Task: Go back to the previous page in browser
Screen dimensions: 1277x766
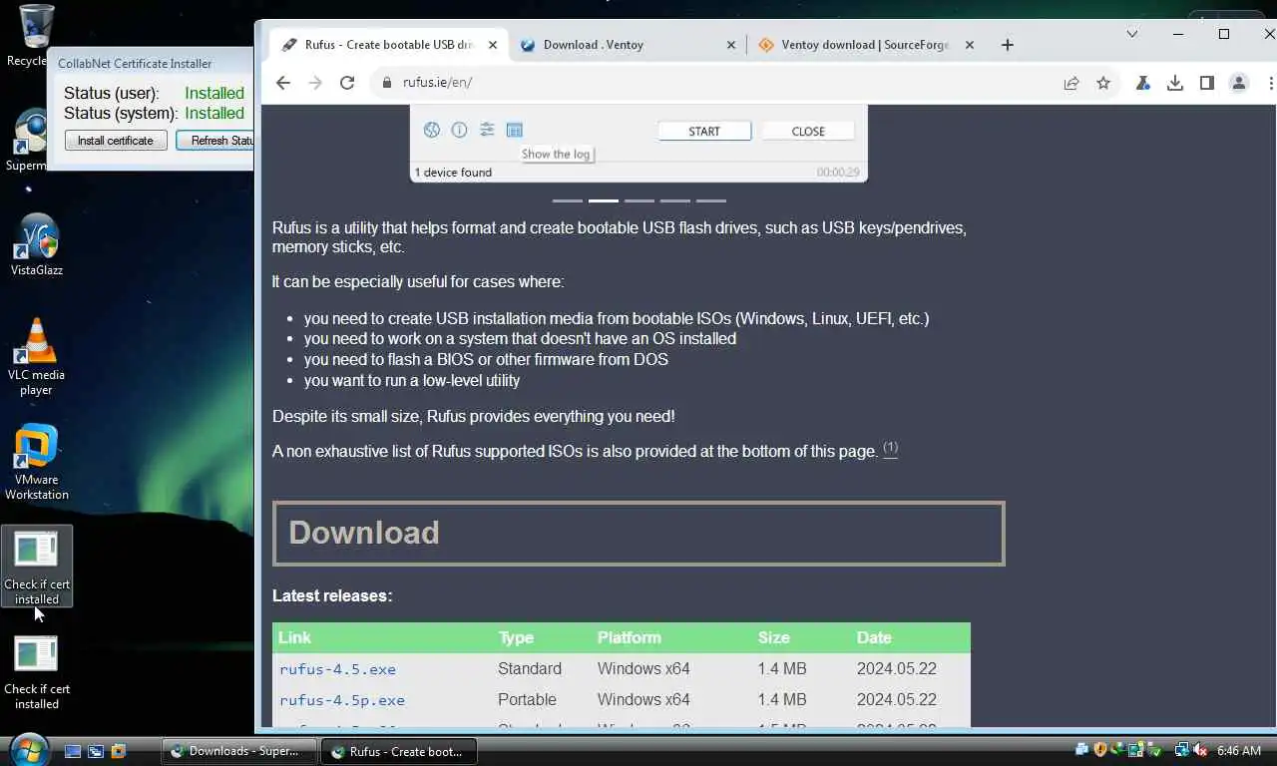Action: (x=283, y=83)
